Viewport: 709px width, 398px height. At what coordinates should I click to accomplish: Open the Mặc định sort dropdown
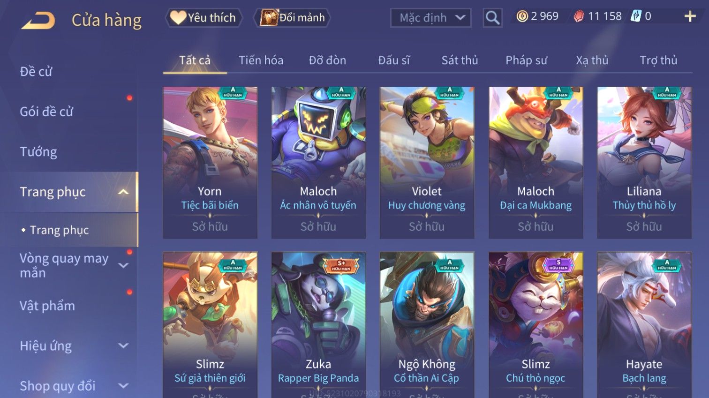430,18
